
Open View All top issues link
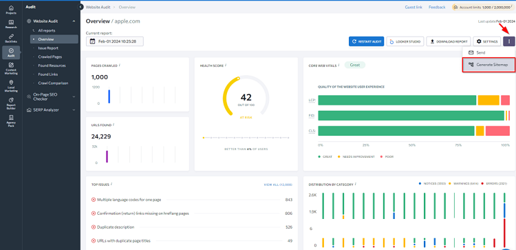coord(278,185)
